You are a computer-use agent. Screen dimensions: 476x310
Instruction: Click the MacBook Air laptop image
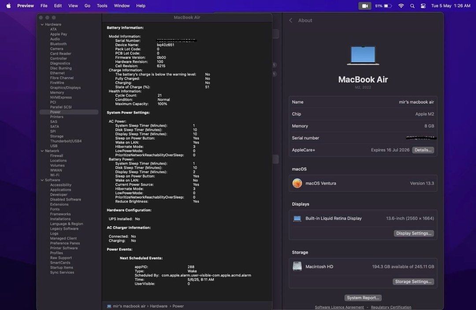point(363,55)
